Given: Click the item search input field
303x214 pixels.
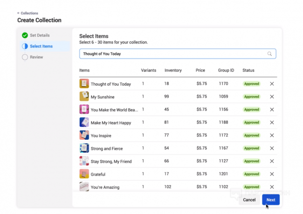Looking at the screenshot, I should click(x=172, y=54).
